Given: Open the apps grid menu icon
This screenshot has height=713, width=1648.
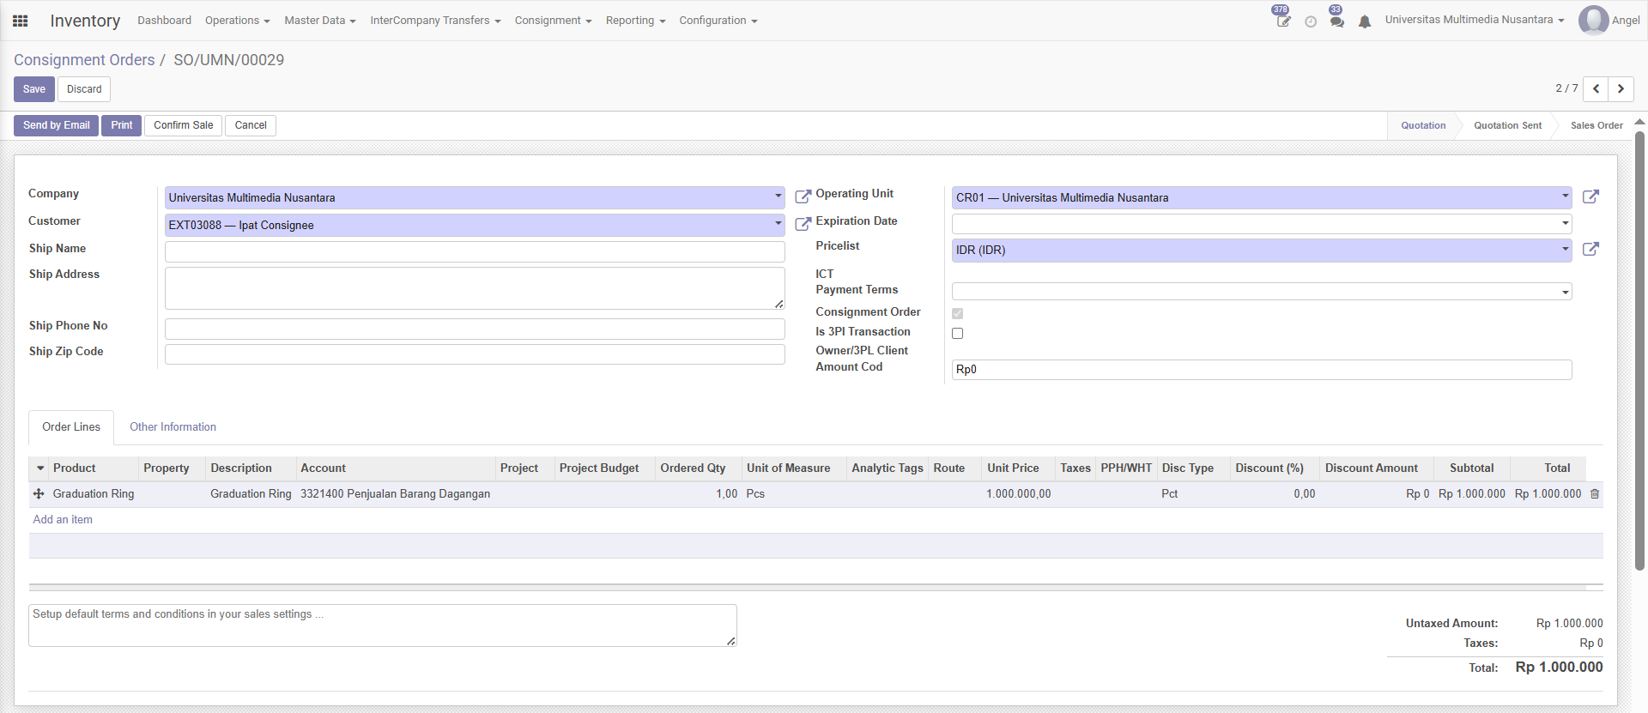Looking at the screenshot, I should click(x=21, y=21).
